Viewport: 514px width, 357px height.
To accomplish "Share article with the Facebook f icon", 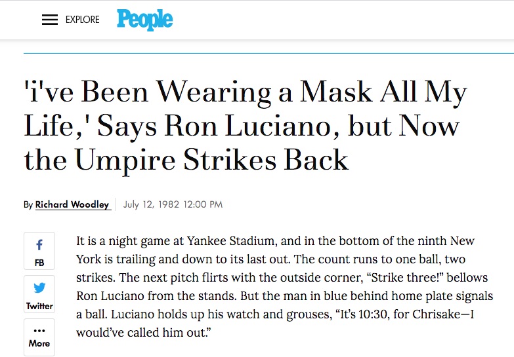I will tap(39, 245).
